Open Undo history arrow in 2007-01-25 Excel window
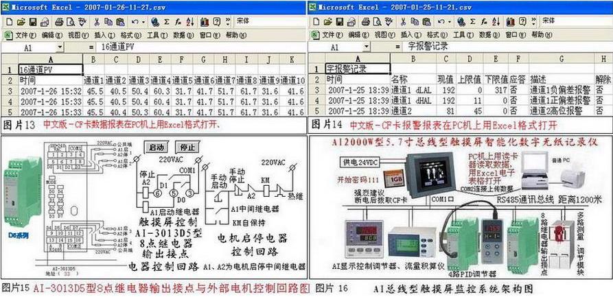The width and height of the screenshot is (613, 299). 450,22
